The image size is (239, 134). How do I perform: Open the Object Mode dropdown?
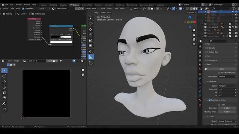92,9
